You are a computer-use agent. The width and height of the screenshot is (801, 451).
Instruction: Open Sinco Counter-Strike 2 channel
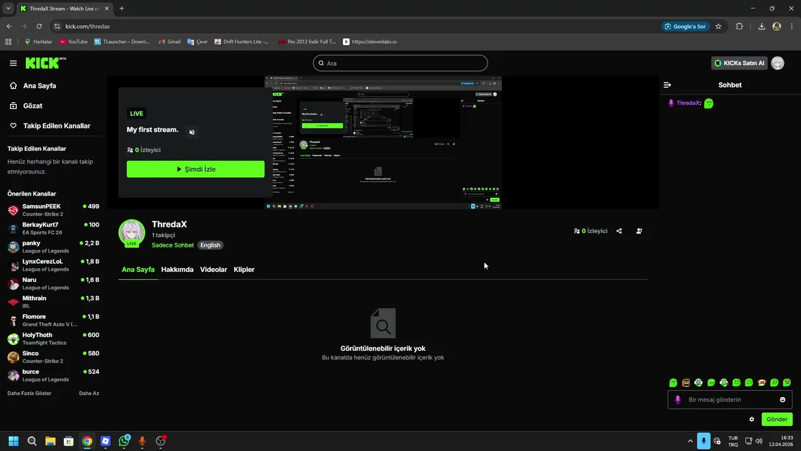point(53,357)
